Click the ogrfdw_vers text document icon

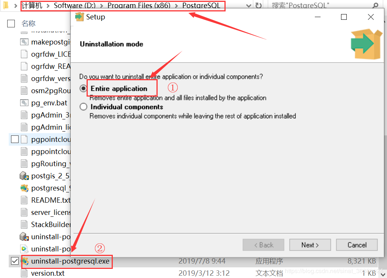pyautogui.click(x=24, y=78)
